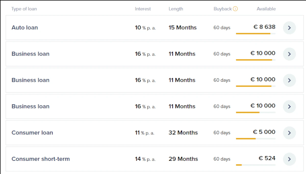
Task: Open the Consumer short-term arrow button
Action: [289, 159]
